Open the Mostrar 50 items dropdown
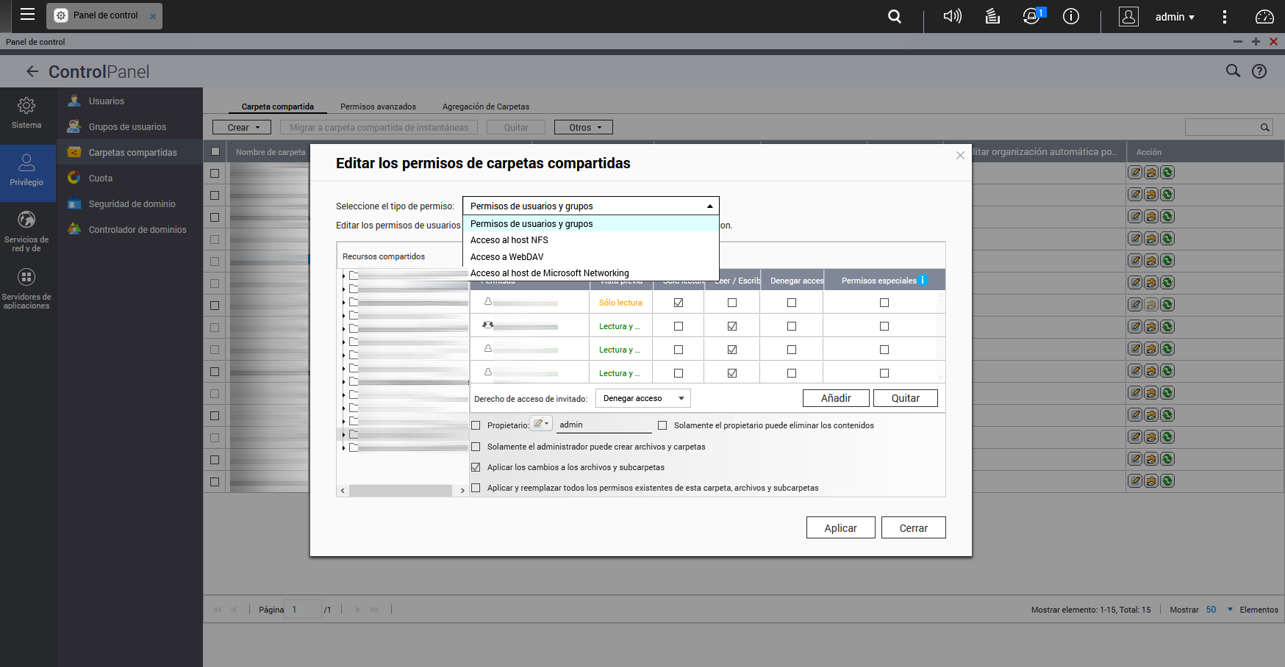This screenshot has height=667, width=1285. point(1219,610)
